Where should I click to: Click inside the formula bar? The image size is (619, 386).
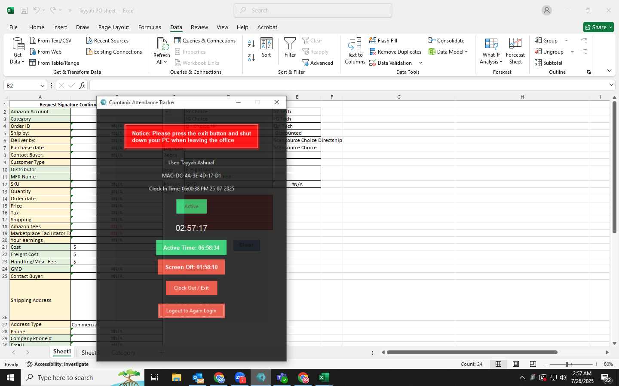point(348,85)
